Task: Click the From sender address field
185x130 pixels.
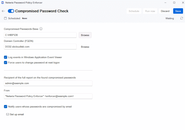Action: pos(48,96)
